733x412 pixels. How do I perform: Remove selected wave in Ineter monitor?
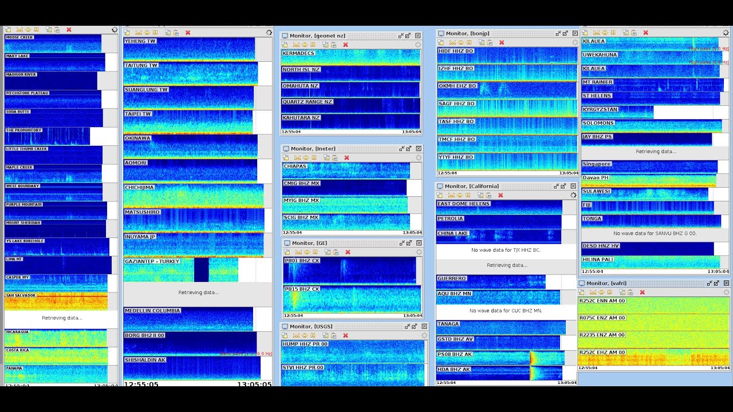click(346, 158)
